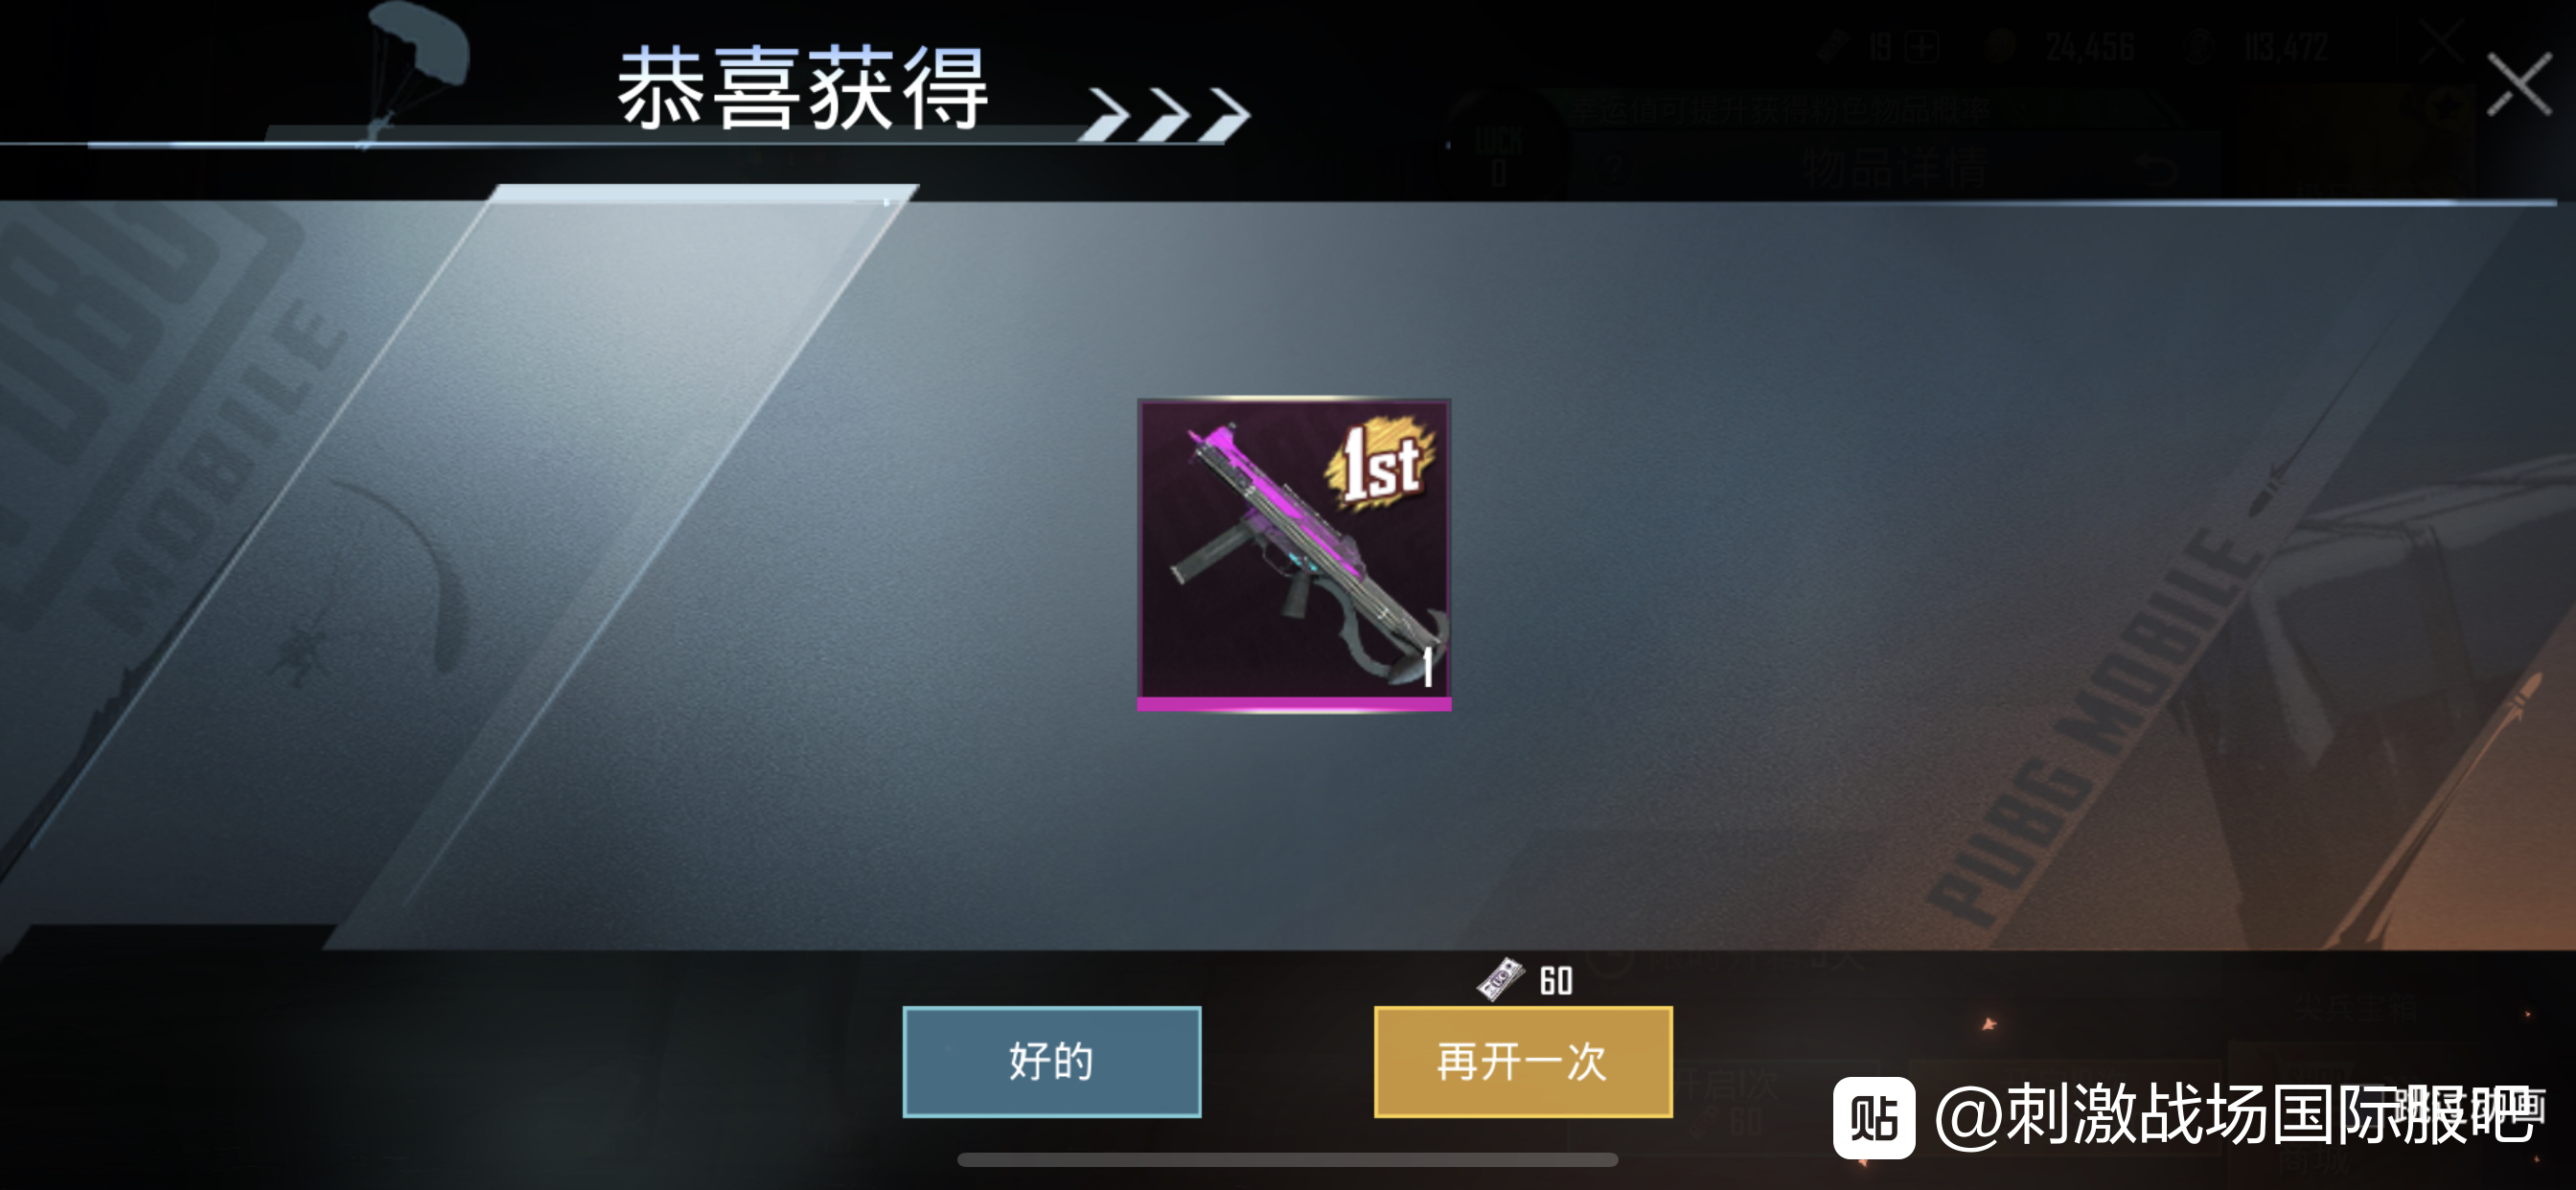Tap the 贴 Tieba watermark logo
Viewport: 2576px width, 1190px height.
click(1873, 1117)
